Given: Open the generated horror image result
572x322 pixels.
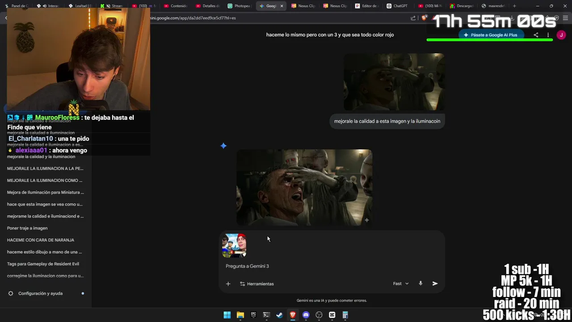Looking at the screenshot, I should click(304, 187).
